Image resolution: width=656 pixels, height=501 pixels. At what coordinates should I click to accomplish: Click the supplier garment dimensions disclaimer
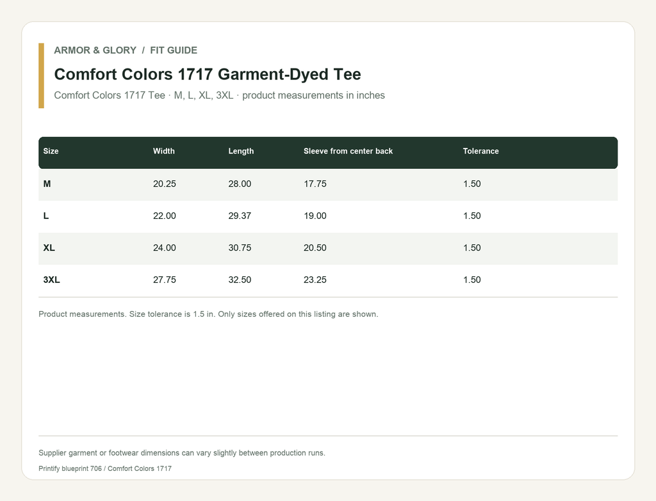point(182,453)
